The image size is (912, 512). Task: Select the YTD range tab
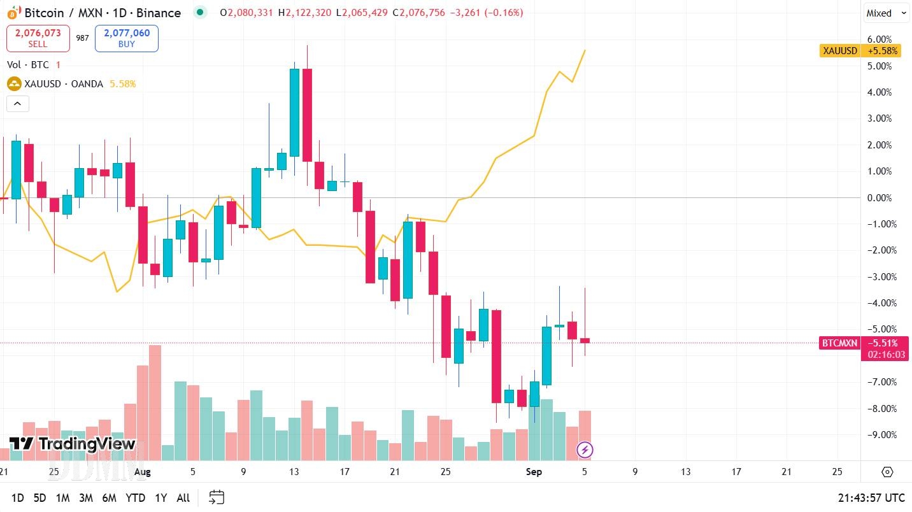135,497
